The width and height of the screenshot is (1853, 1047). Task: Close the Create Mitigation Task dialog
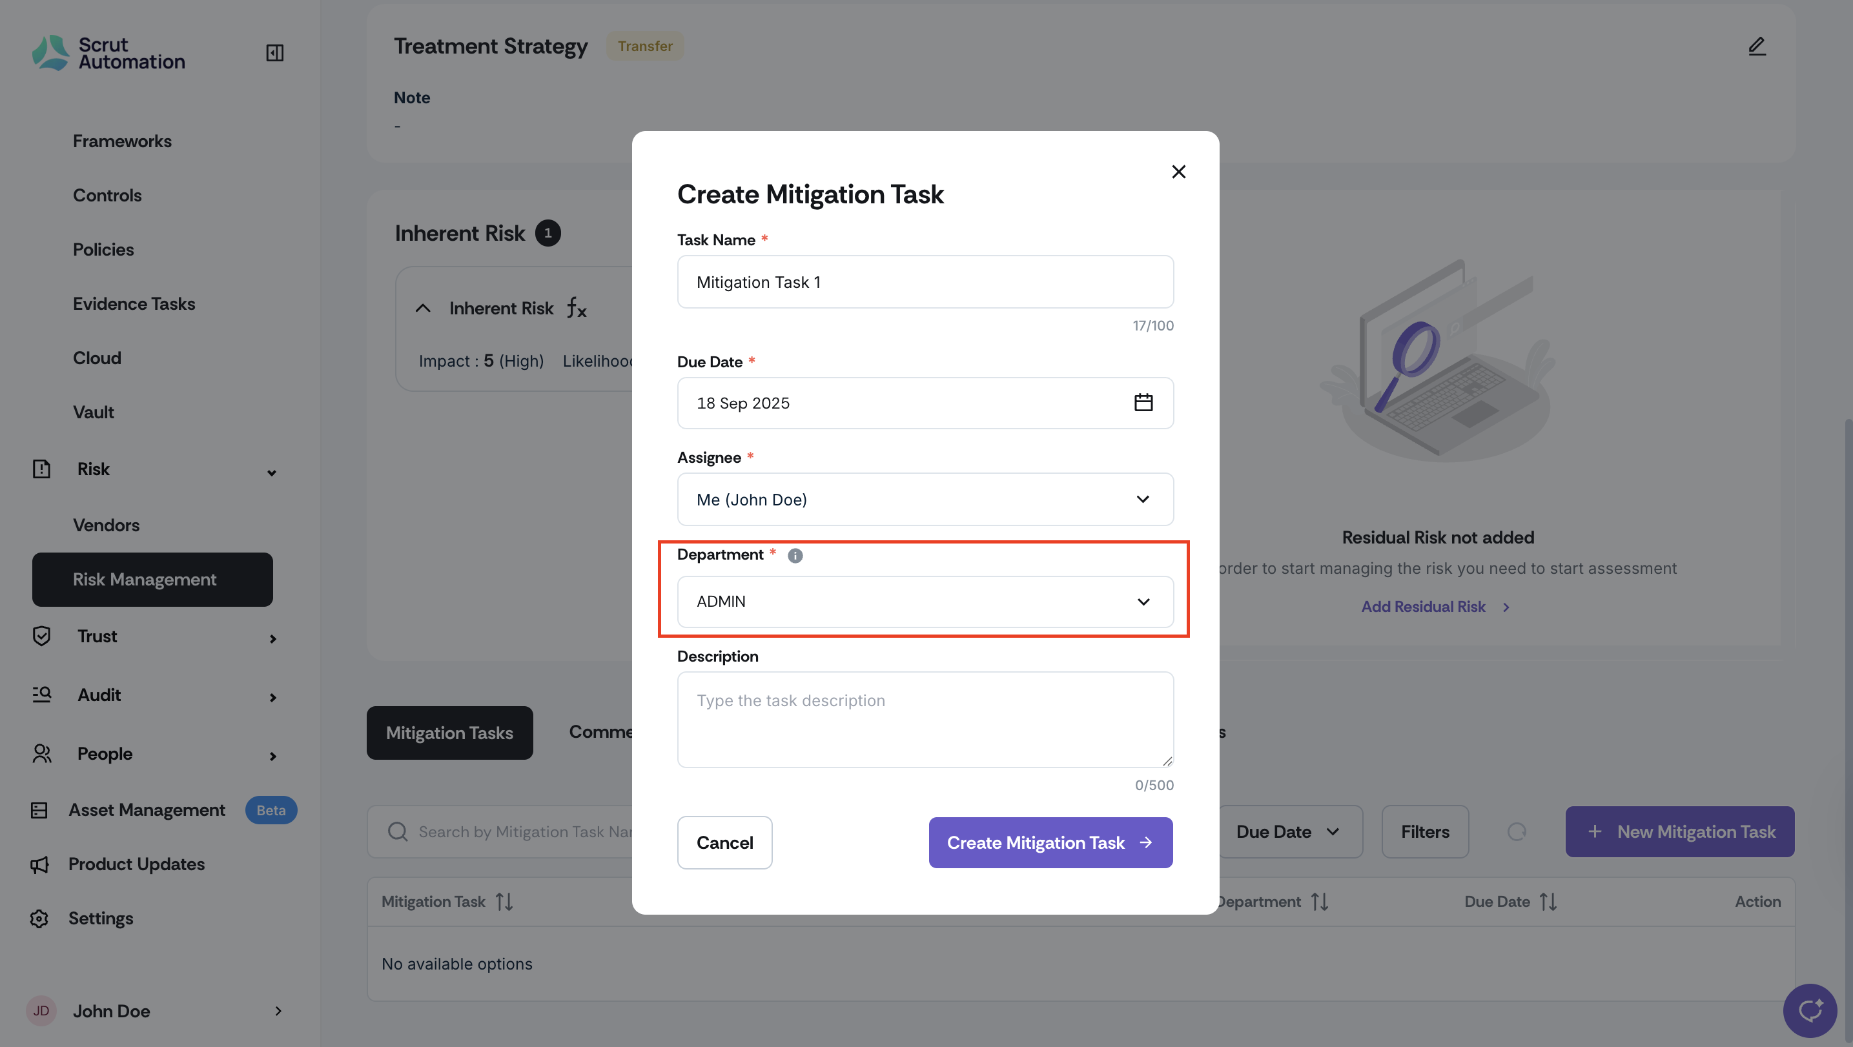coord(1178,172)
